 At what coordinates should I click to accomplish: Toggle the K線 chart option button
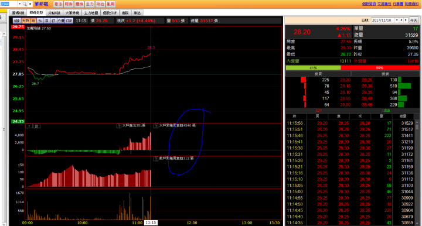(x=16, y=20)
